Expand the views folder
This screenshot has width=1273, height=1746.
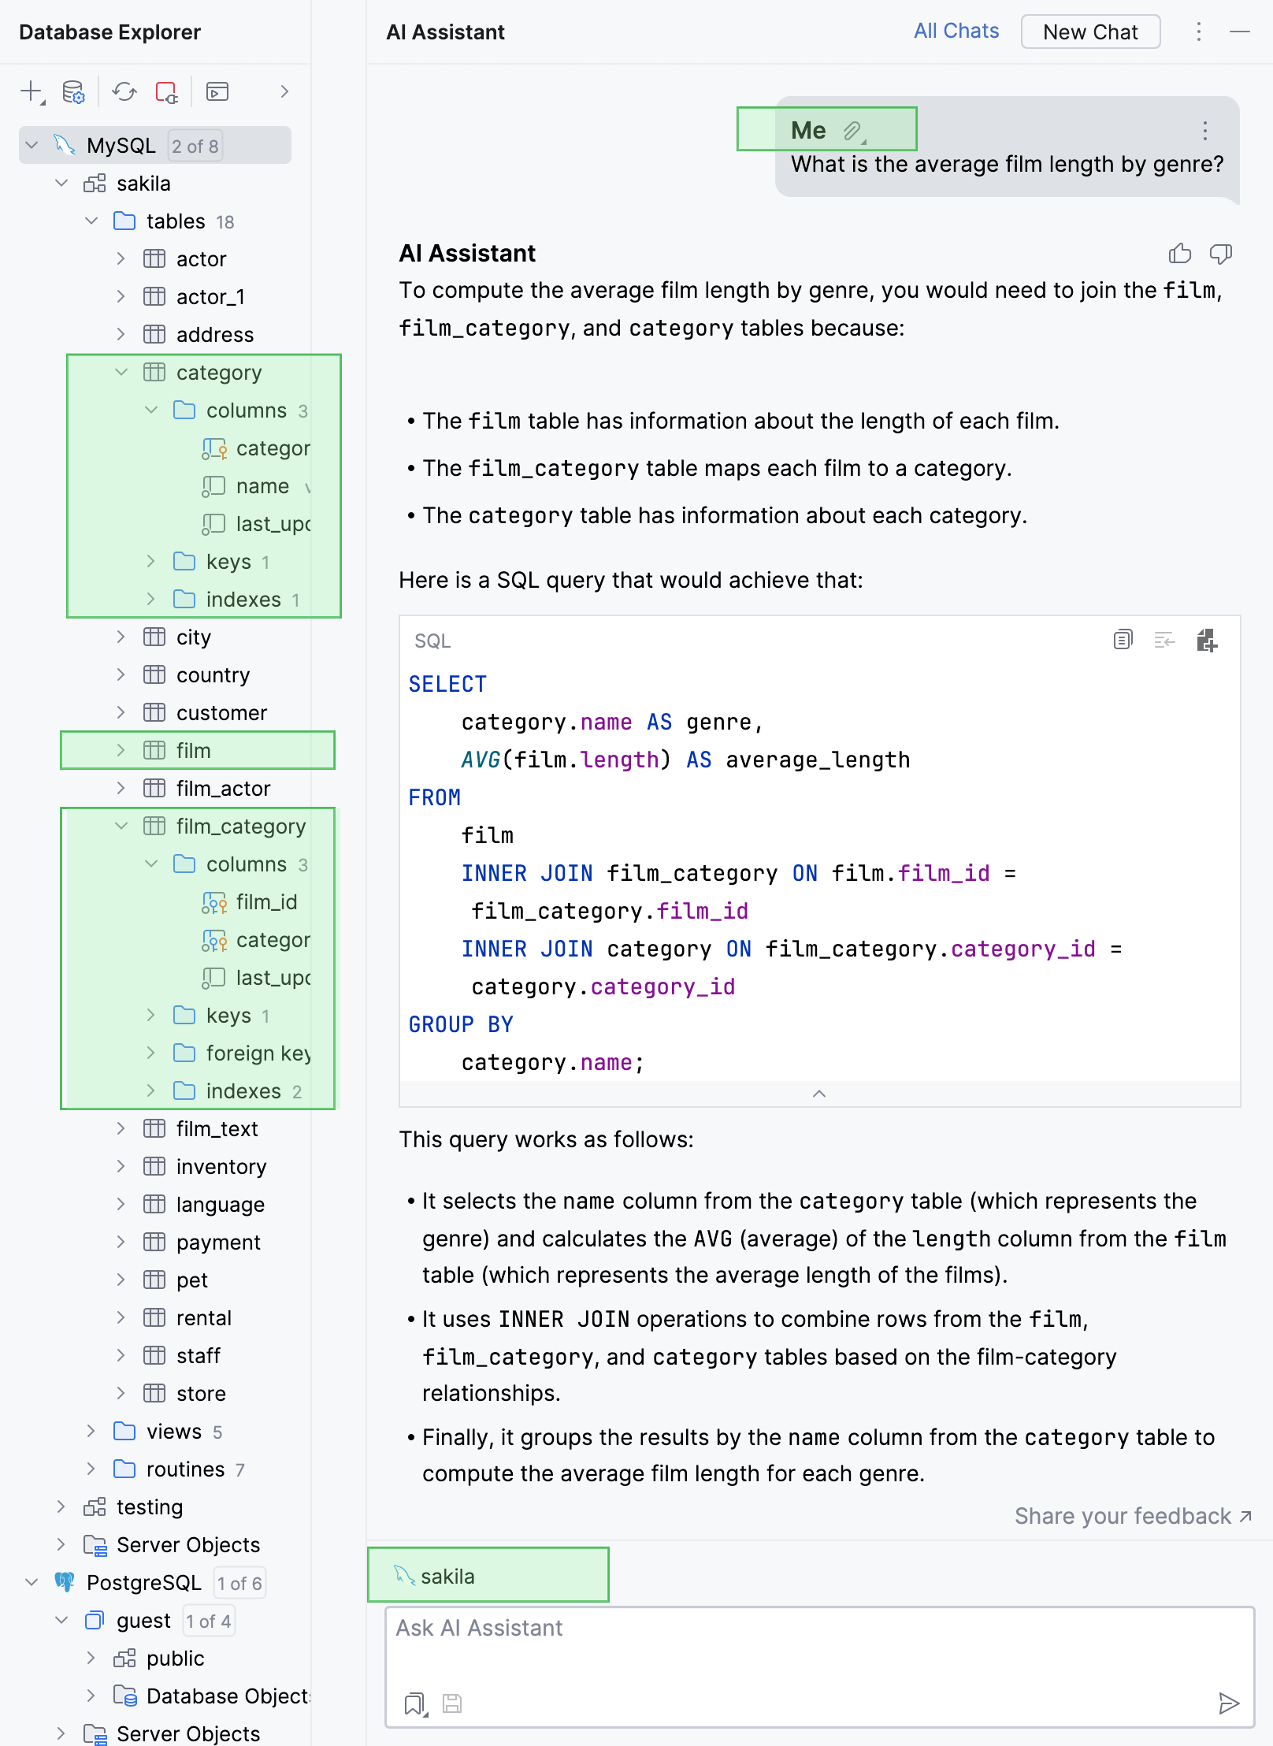pos(91,1432)
